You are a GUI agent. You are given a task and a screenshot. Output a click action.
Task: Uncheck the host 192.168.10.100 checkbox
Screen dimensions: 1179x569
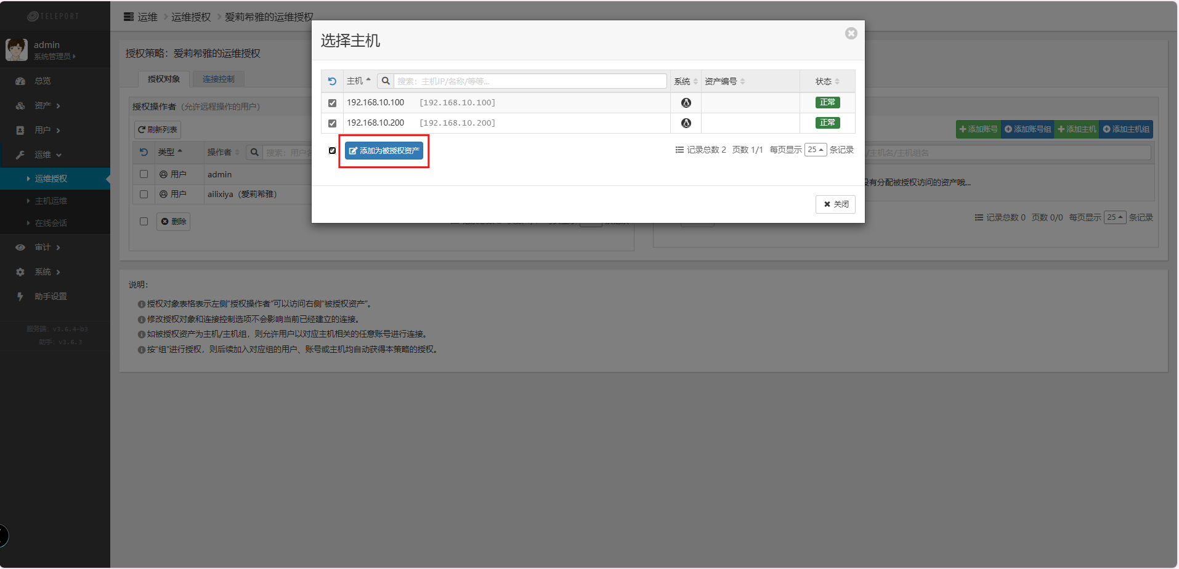[x=332, y=103]
